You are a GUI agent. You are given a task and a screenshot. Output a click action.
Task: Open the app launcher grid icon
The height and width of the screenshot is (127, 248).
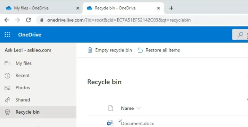coord(7,35)
